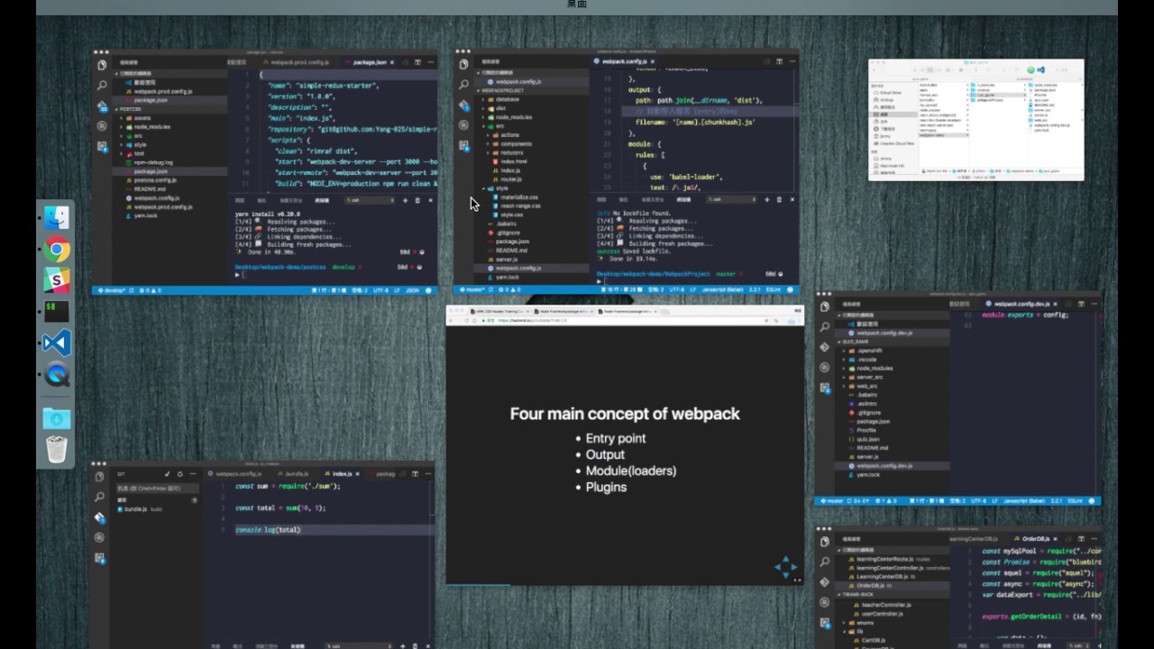Click ESLint in the quiz_game window's status bar

click(x=1076, y=500)
